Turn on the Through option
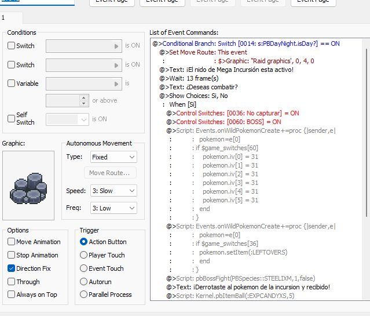Screen dimensions: 370x316 (x=12, y=282)
